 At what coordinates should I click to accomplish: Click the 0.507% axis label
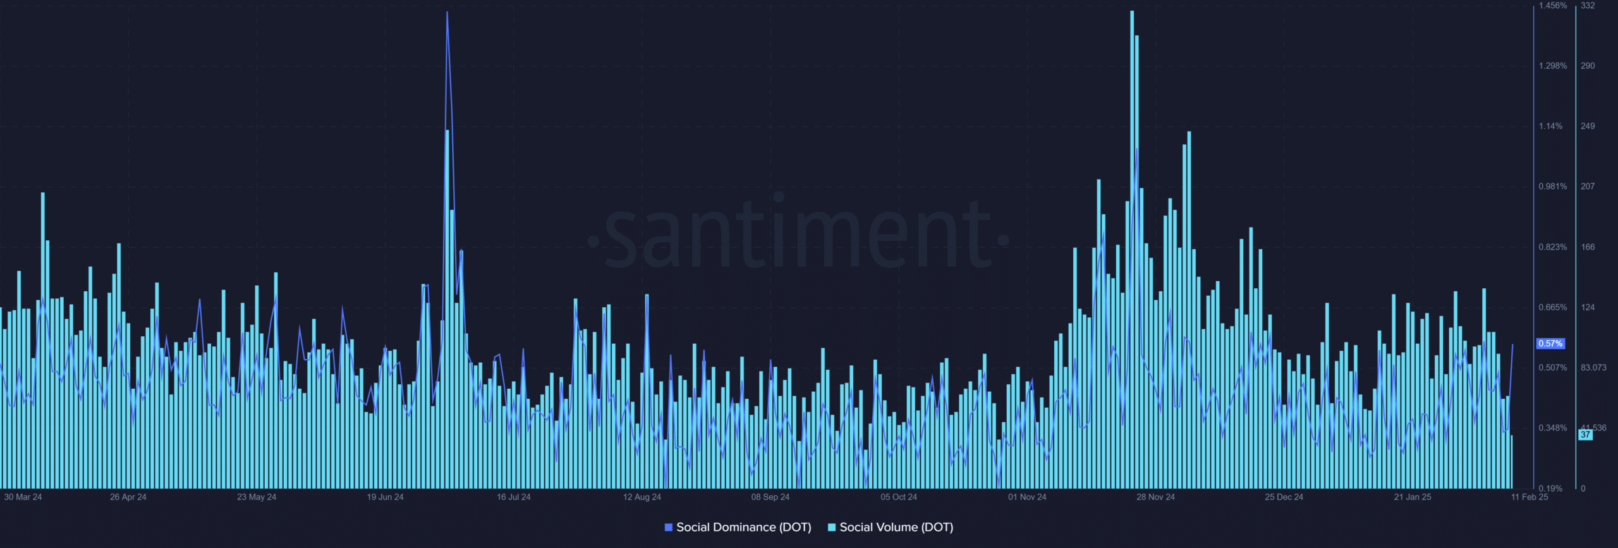coord(1553,367)
